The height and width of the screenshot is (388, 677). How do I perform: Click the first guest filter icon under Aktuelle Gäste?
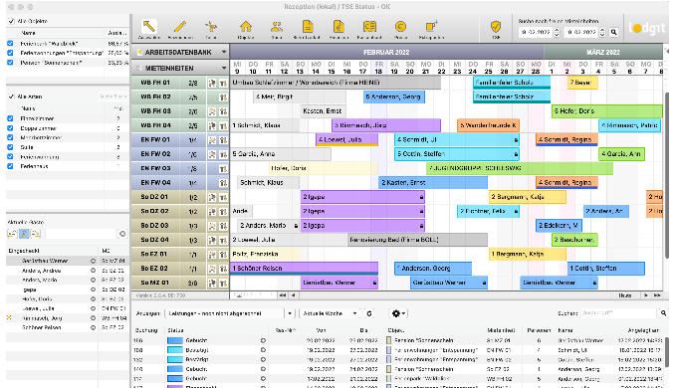tap(12, 234)
